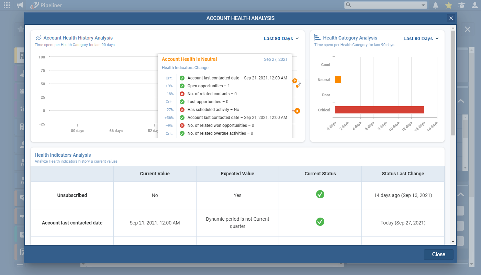Expand Last 90 Days in Account Health History
The width and height of the screenshot is (481, 275).
pos(281,38)
